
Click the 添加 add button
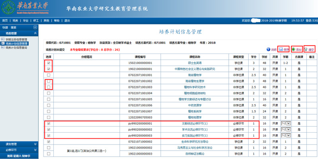point(297,50)
